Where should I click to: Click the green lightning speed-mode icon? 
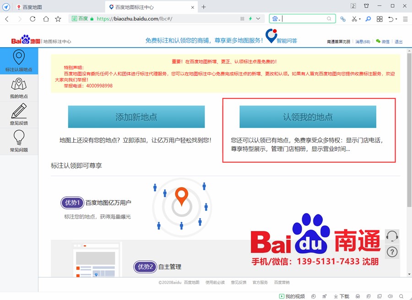250,19
